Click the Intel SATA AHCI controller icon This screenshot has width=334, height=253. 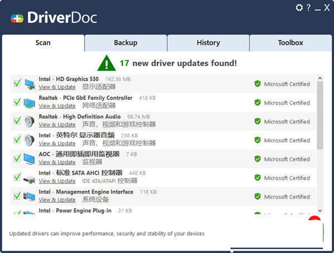29,180
